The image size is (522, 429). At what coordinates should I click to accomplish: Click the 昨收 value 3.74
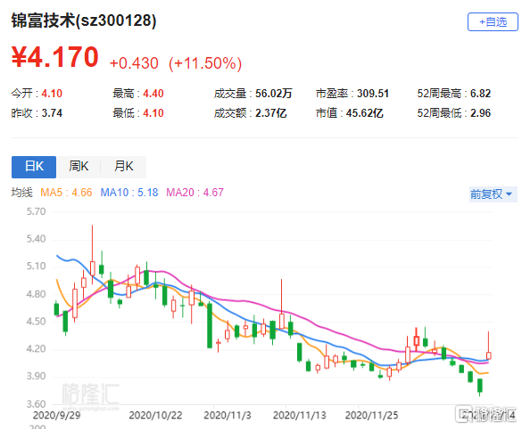click(x=52, y=113)
